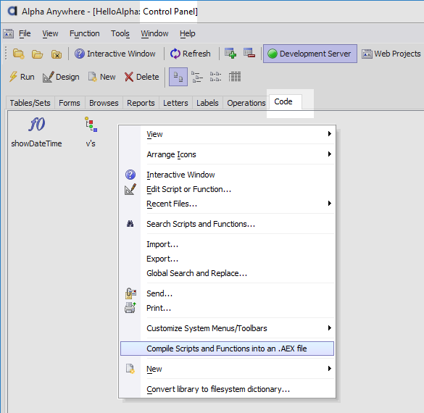This screenshot has height=413, width=424.
Task: Choose Export from context menu
Action: click(227, 259)
